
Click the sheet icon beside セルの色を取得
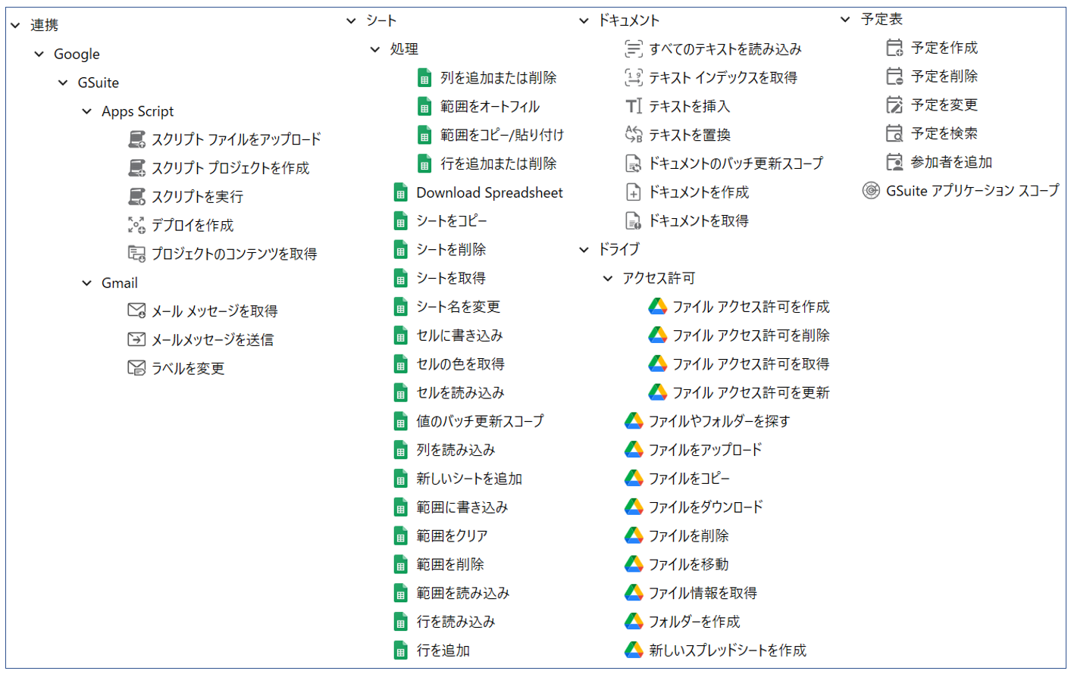pos(401,364)
